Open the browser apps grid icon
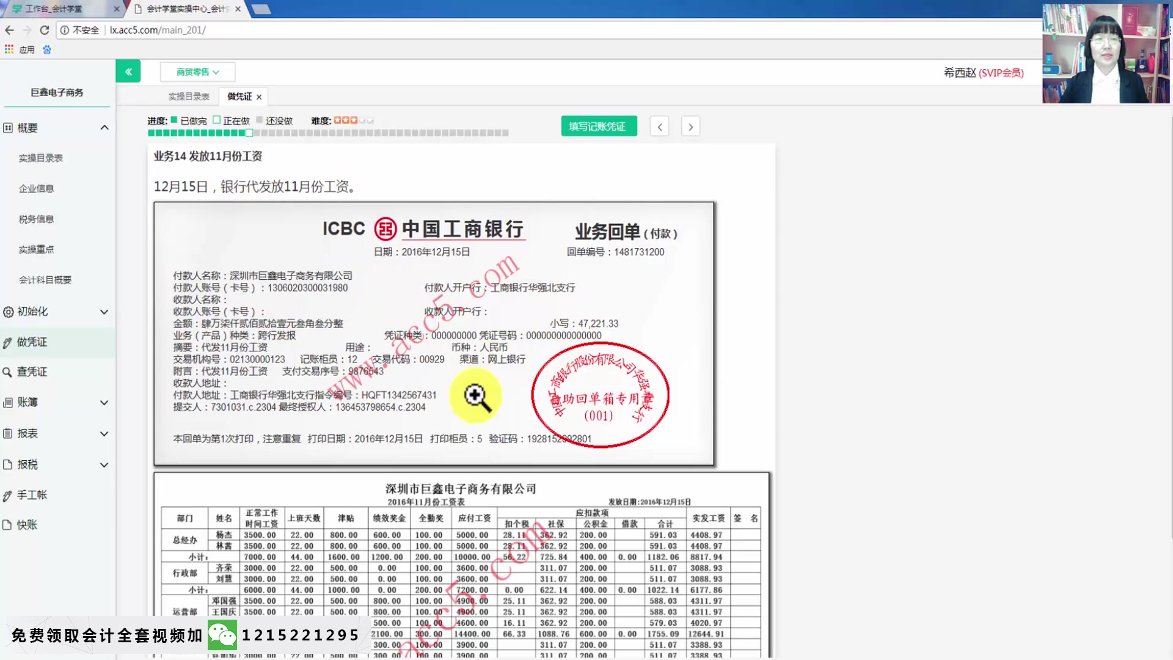1173x660 pixels. point(9,49)
